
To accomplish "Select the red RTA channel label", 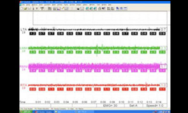I will pos(23,85).
